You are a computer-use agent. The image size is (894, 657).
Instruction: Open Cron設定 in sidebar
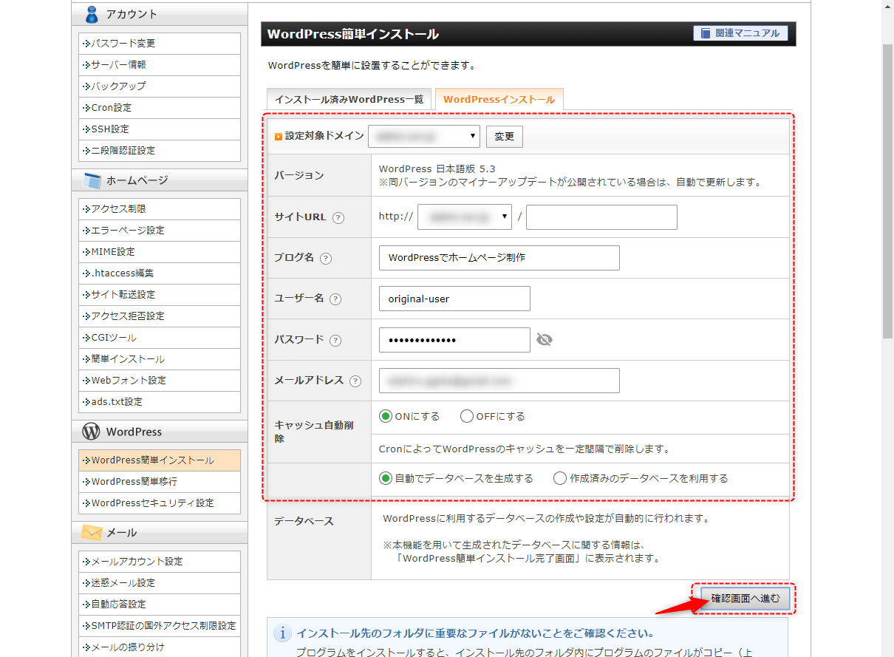point(160,108)
